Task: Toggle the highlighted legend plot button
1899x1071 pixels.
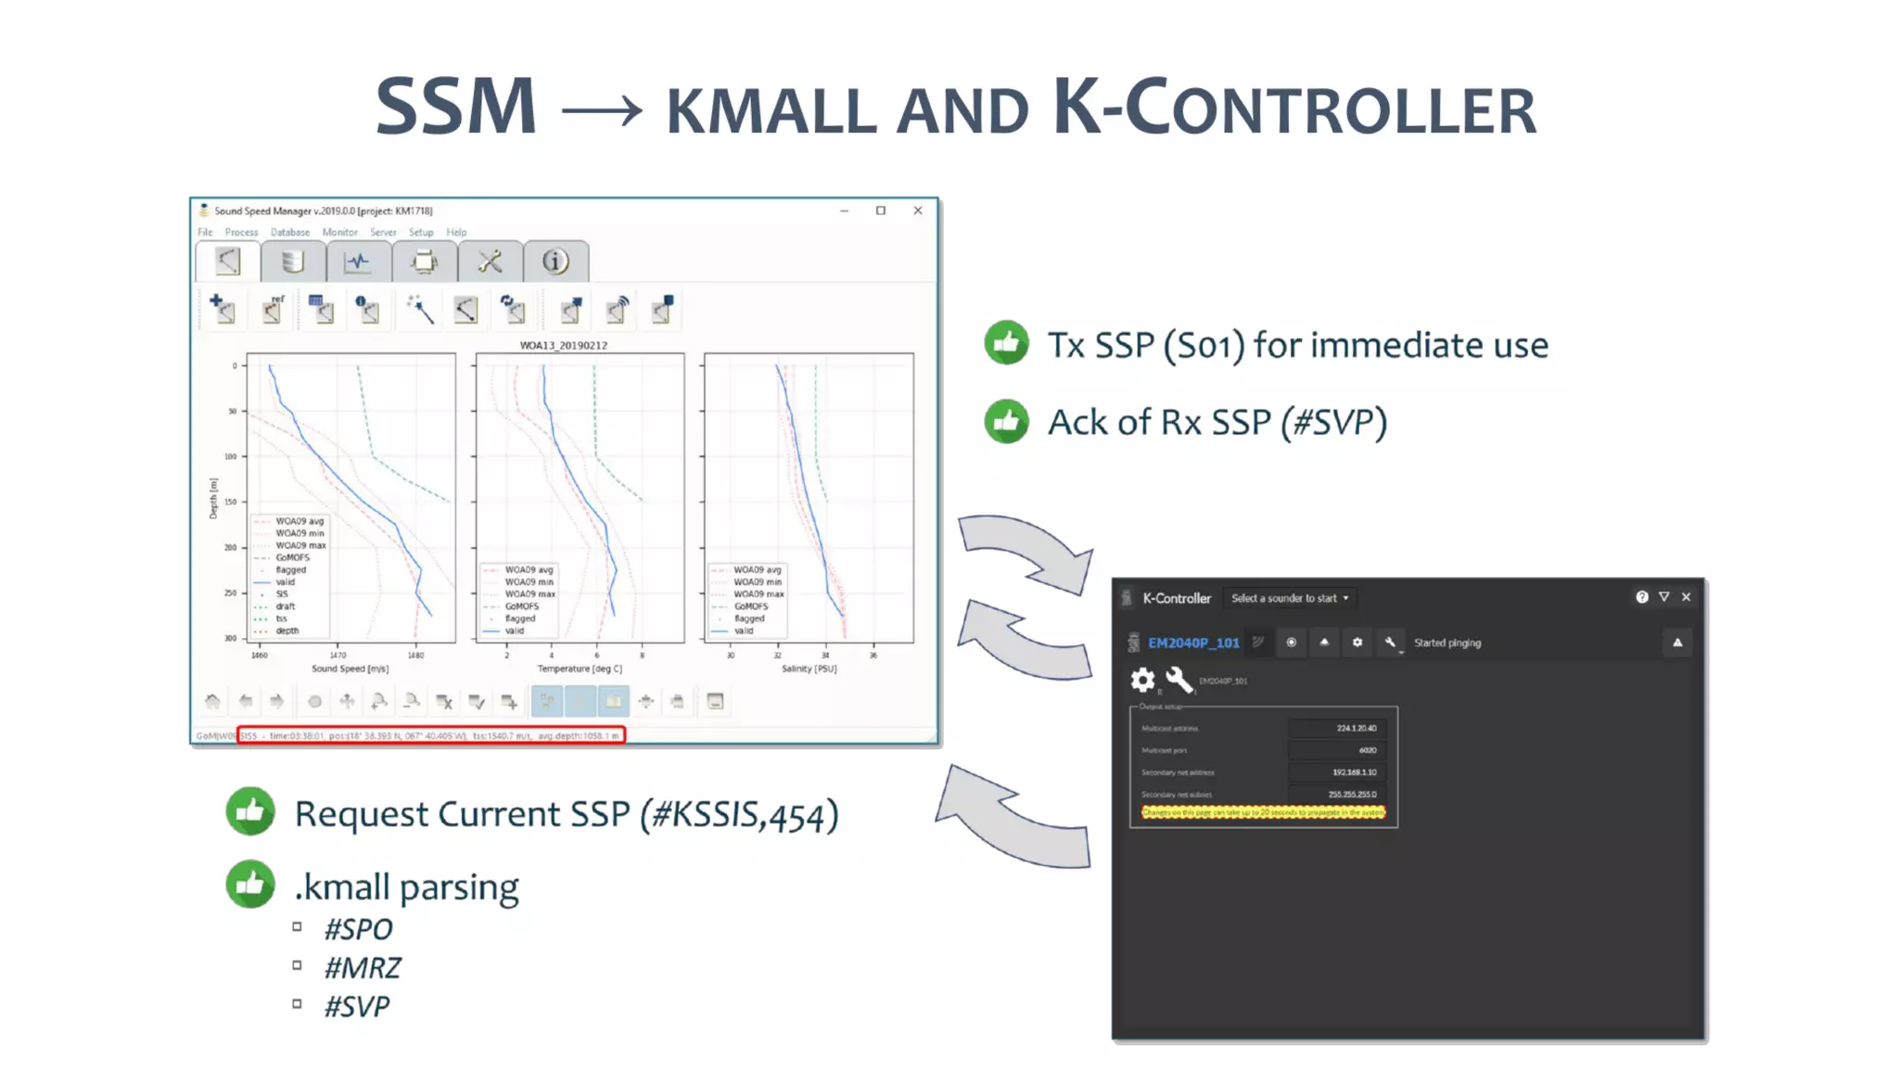Action: coord(613,701)
